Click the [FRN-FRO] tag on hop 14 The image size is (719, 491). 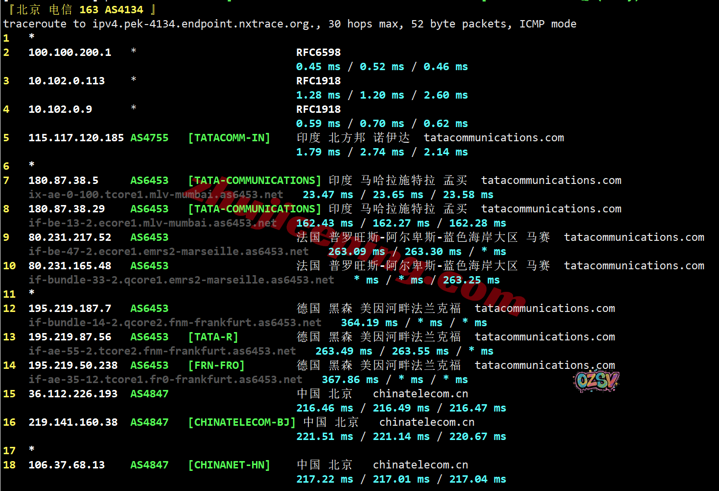point(216,365)
